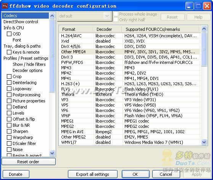Check the DScaler filter box
The width and height of the screenshot is (213, 180).
[9, 143]
